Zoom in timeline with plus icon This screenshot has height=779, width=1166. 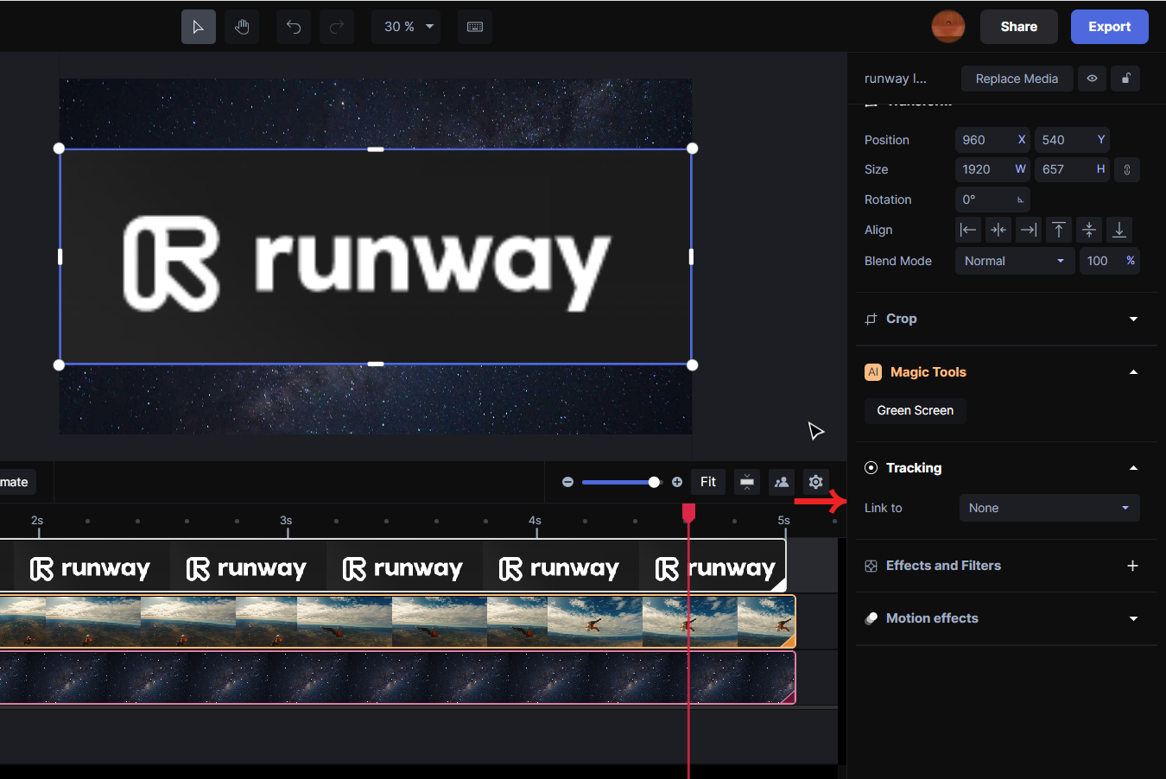pos(677,482)
